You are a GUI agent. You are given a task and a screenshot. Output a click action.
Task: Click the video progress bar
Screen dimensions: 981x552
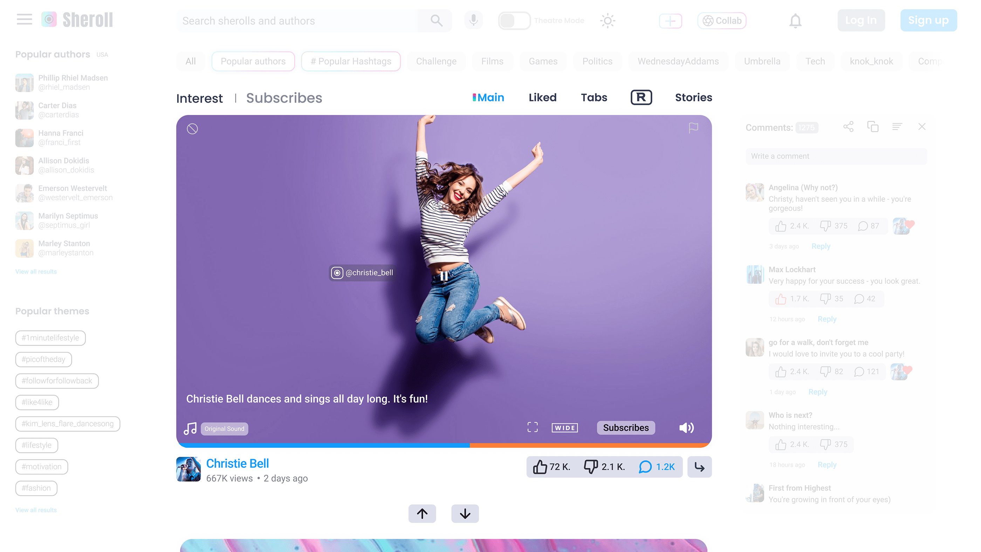coord(444,445)
